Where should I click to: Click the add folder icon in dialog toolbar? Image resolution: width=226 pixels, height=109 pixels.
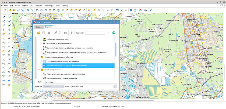click(38, 33)
